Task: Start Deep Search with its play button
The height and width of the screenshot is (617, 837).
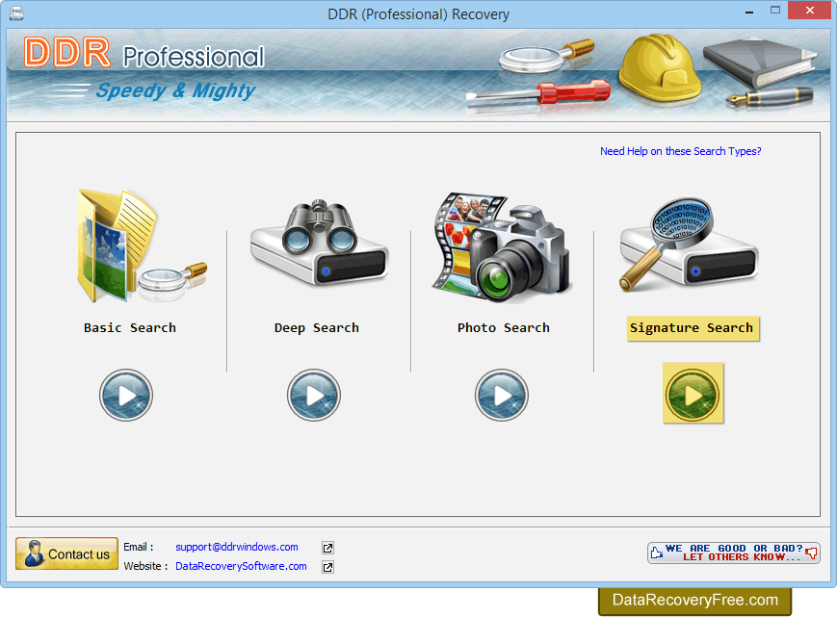Action: click(x=314, y=396)
